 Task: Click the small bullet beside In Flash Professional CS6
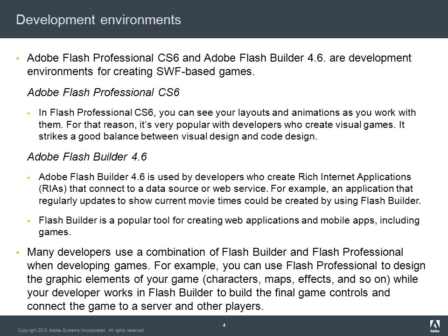29,113
